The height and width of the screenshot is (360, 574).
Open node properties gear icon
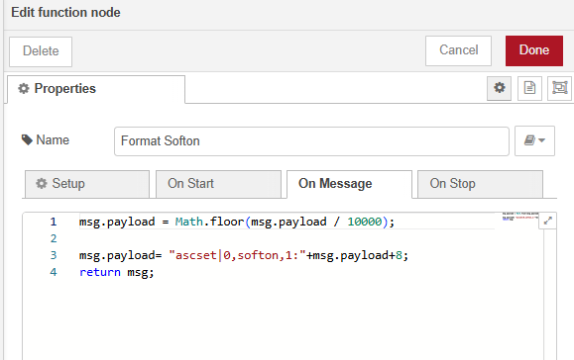(499, 88)
